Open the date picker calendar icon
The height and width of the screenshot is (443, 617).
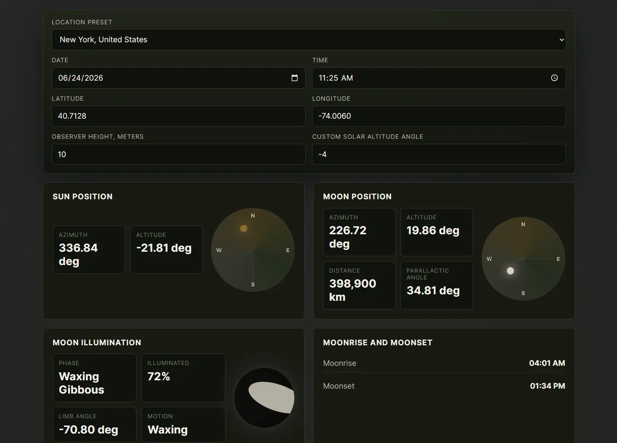pos(295,78)
